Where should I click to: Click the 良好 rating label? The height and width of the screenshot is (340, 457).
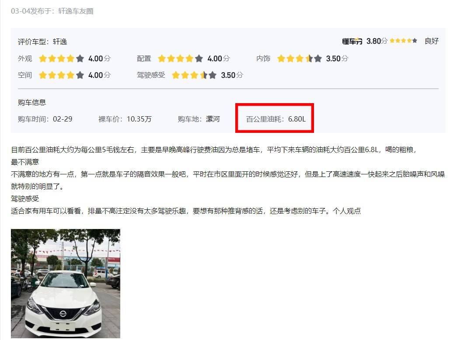click(432, 41)
